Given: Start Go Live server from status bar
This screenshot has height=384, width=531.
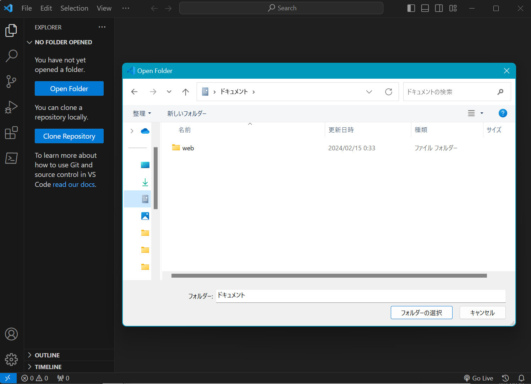Looking at the screenshot, I should click(x=478, y=378).
